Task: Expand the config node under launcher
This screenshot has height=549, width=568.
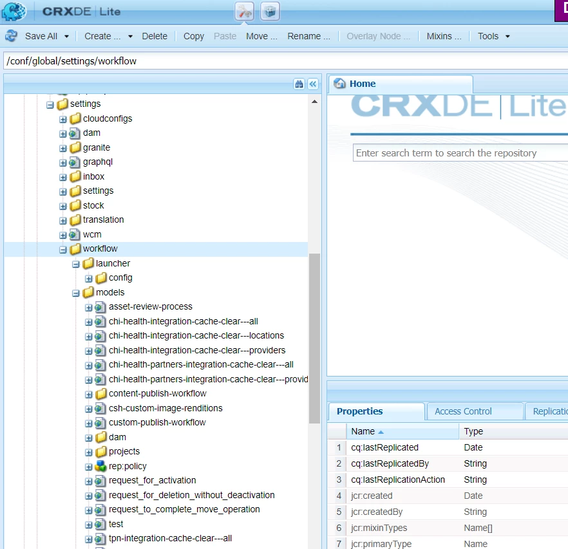Action: click(89, 279)
